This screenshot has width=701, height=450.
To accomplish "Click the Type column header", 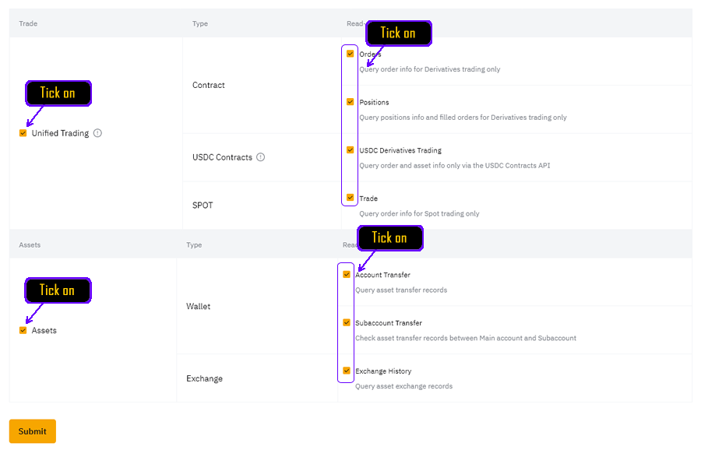I will (x=199, y=23).
